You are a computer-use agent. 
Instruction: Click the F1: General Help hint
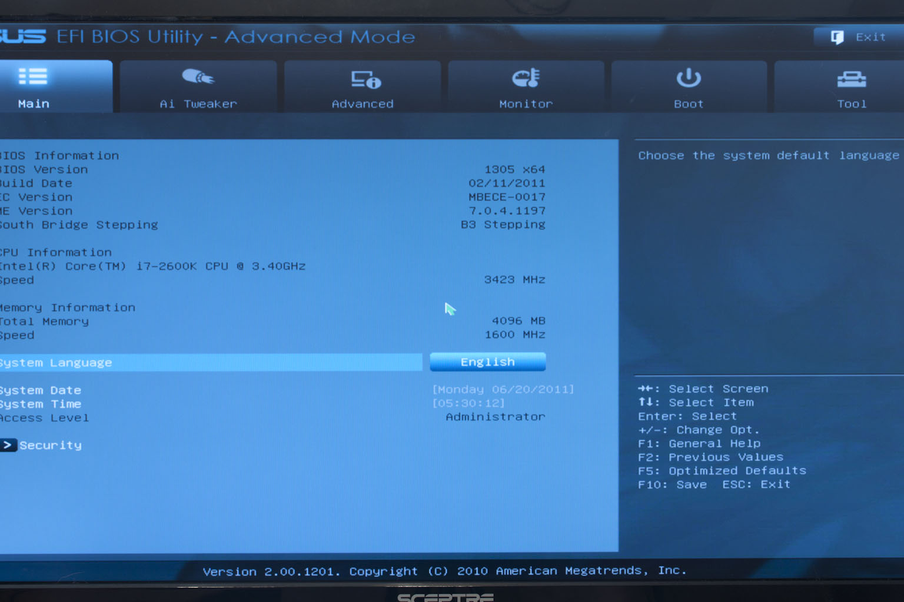coord(699,444)
